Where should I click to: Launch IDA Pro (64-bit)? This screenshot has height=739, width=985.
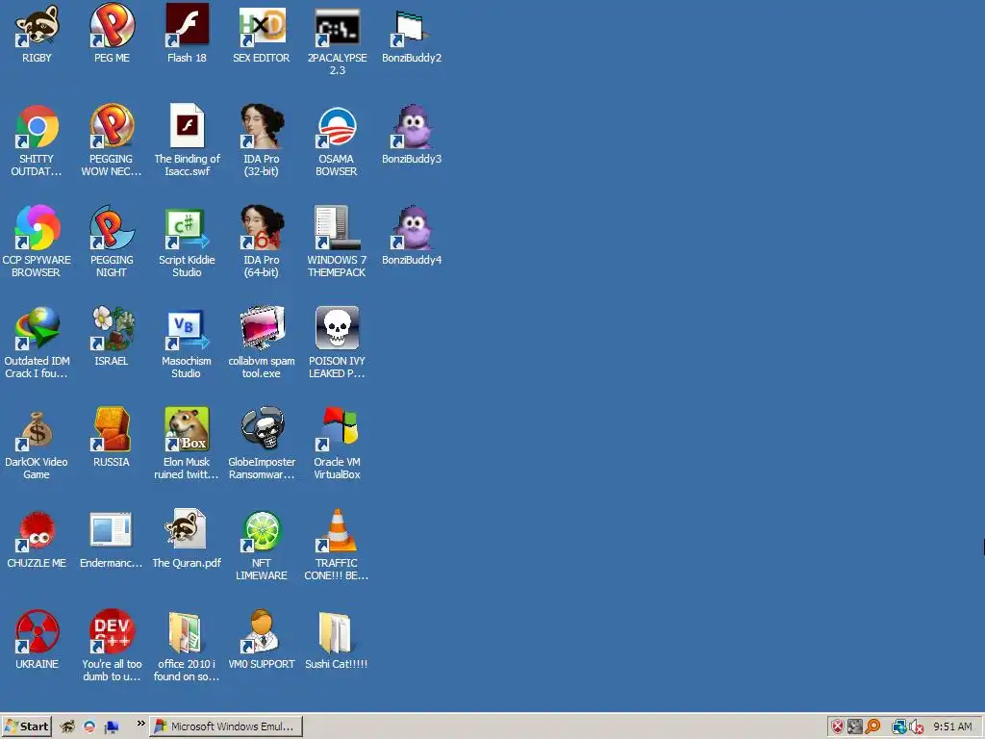click(x=262, y=227)
